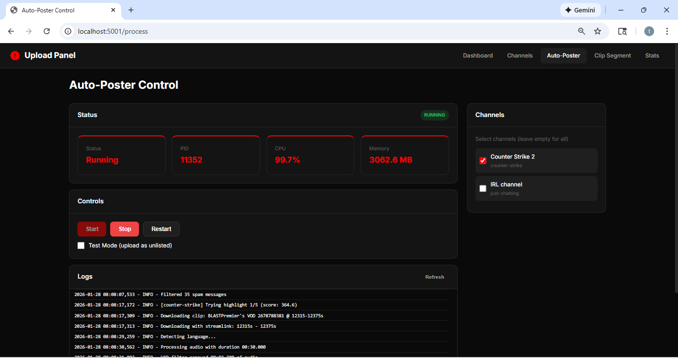Image resolution: width=678 pixels, height=358 pixels.
Task: Click the counter-strike channel slug
Action: click(x=506, y=166)
